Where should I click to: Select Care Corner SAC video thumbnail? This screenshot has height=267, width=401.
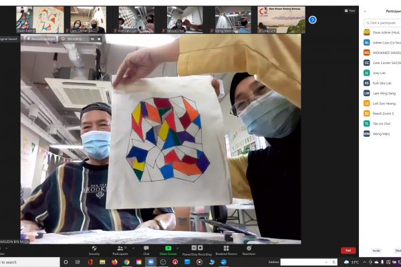click(x=88, y=19)
